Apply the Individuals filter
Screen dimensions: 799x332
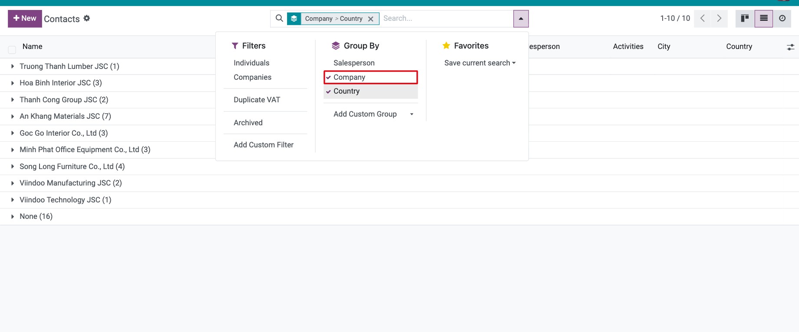point(265,63)
